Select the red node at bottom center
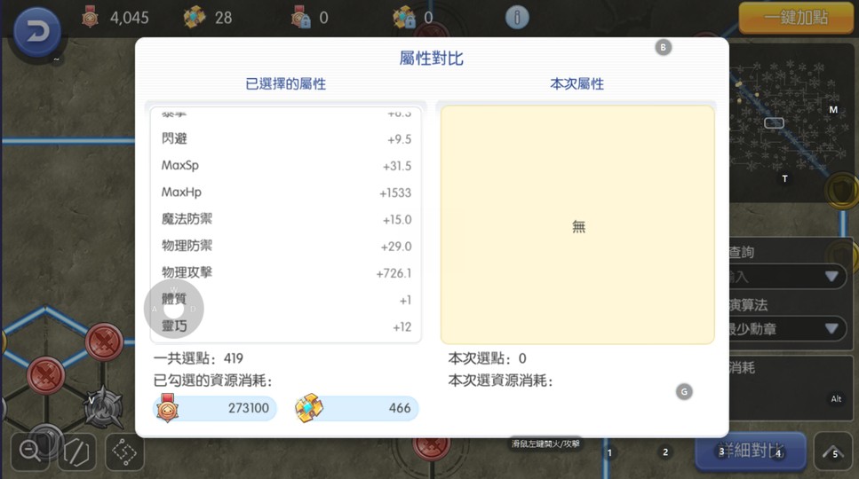Viewport: 859px width, 479px height. click(x=431, y=447)
